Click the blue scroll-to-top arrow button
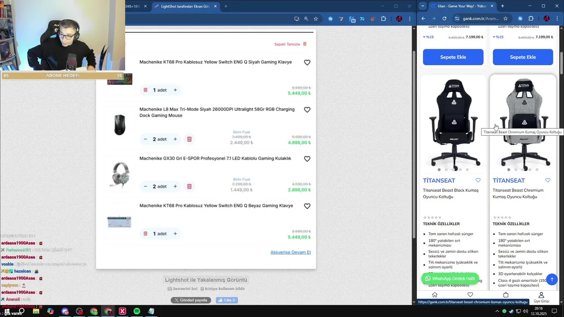The height and width of the screenshot is (317, 564). tap(552, 279)
